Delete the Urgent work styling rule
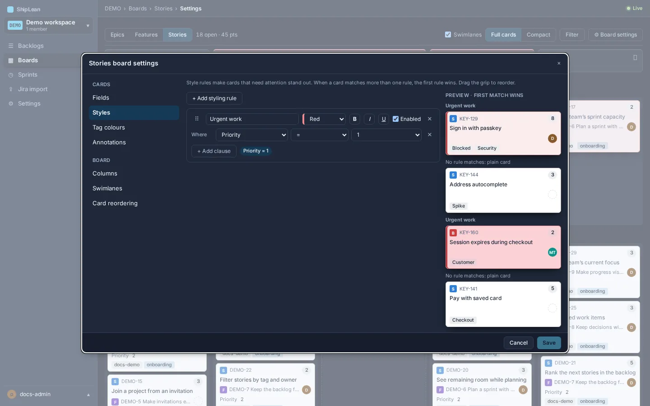 (430, 119)
